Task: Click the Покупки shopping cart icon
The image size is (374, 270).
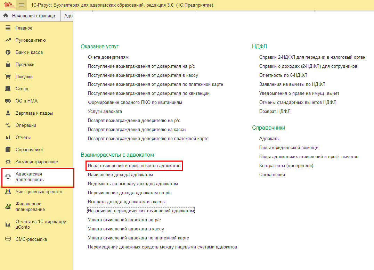Action: [x=8, y=77]
